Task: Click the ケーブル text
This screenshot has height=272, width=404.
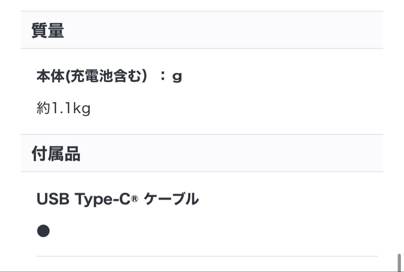Action: (x=171, y=200)
